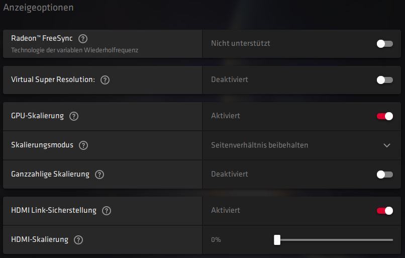Turn off HDMI Link-Sicherstellung toggle
This screenshot has width=405, height=258.
[x=384, y=211]
